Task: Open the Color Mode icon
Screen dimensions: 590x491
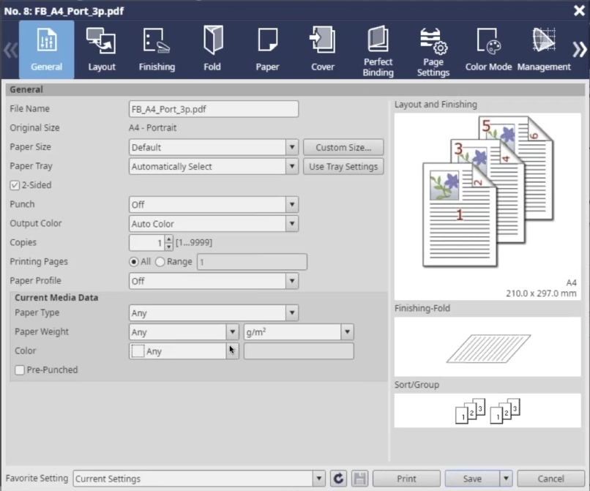Action: 488,49
